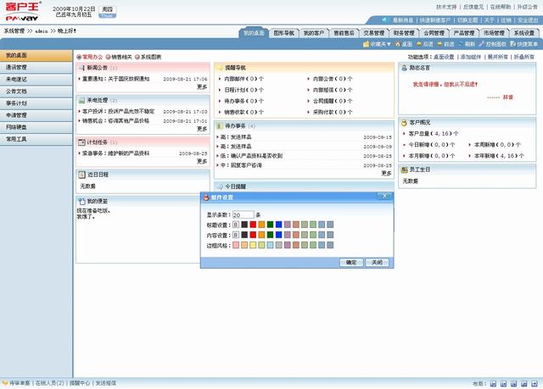Viewport: 543px width, 389px height.
Task: Click the 新闻公告 panel header icon
Action: (x=81, y=67)
